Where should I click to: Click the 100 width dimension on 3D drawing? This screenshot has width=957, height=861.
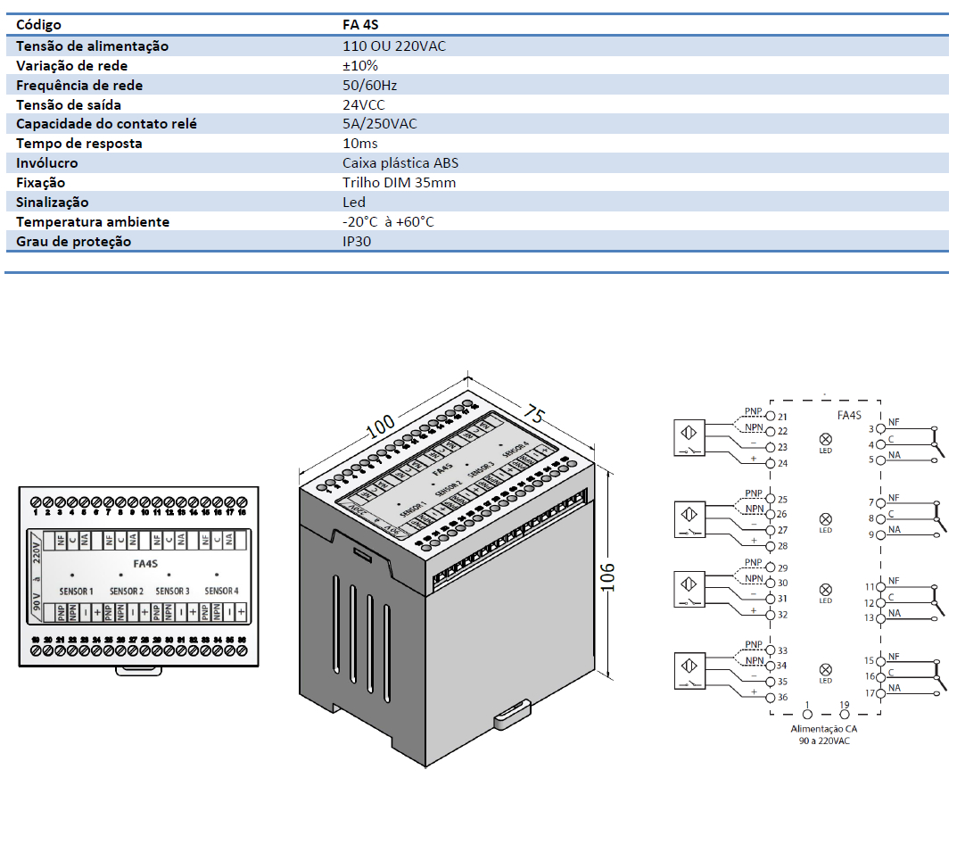pyautogui.click(x=381, y=430)
